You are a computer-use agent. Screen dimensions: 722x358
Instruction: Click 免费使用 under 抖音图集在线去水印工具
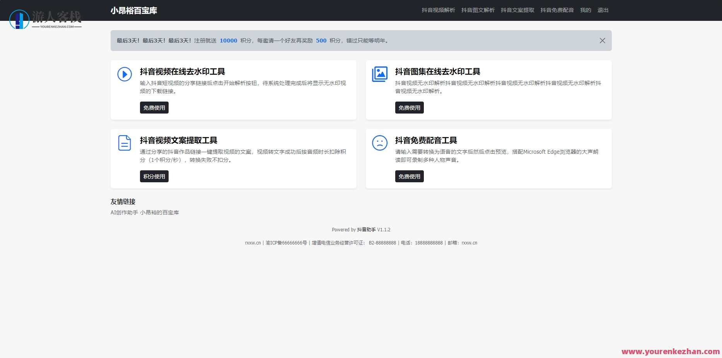point(410,107)
